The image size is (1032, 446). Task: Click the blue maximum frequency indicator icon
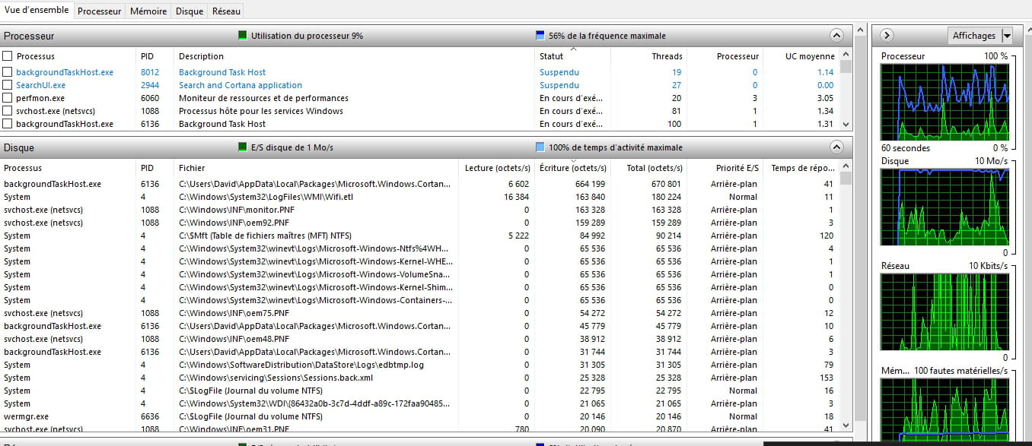(540, 36)
